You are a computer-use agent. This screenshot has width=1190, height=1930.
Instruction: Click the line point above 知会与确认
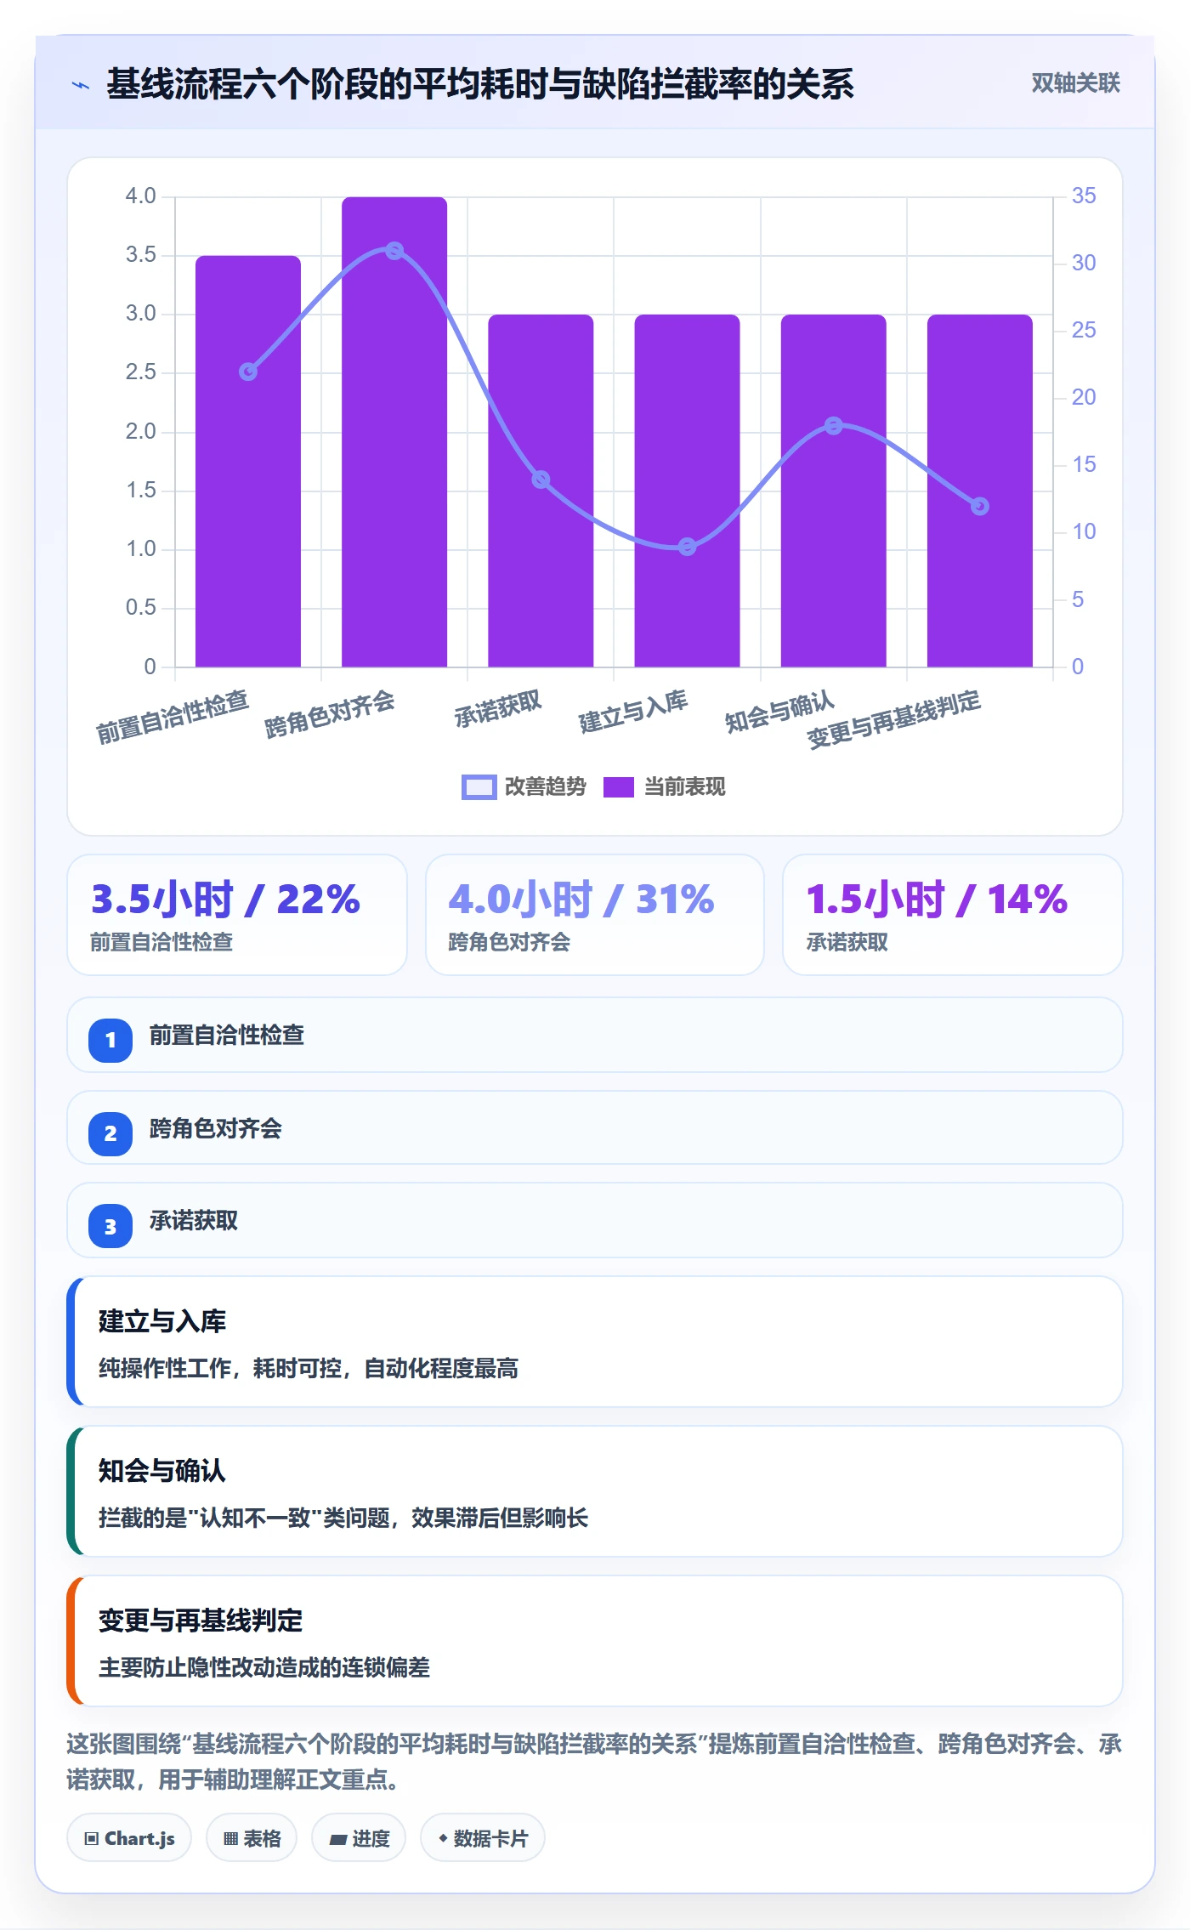(834, 425)
